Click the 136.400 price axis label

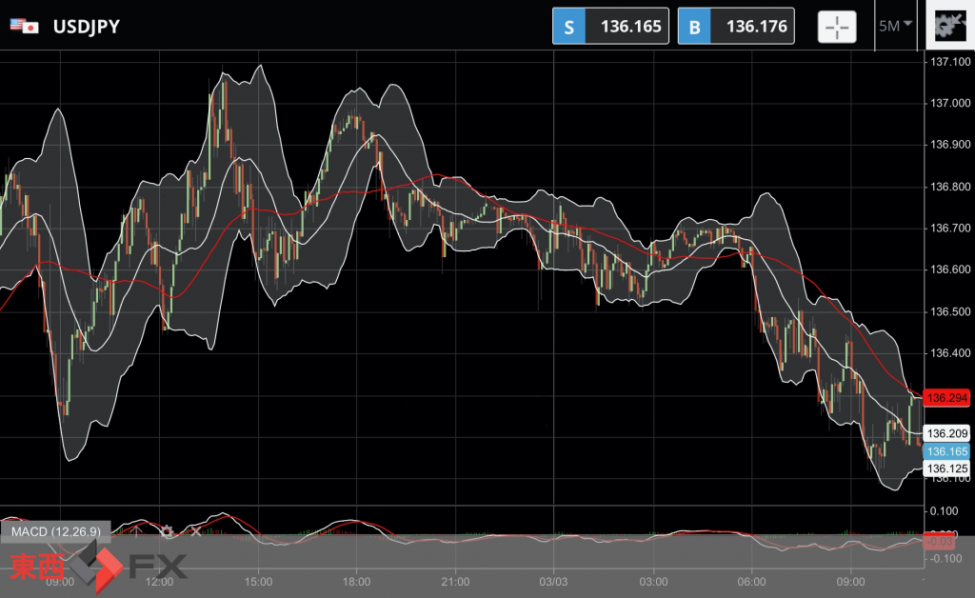(949, 353)
